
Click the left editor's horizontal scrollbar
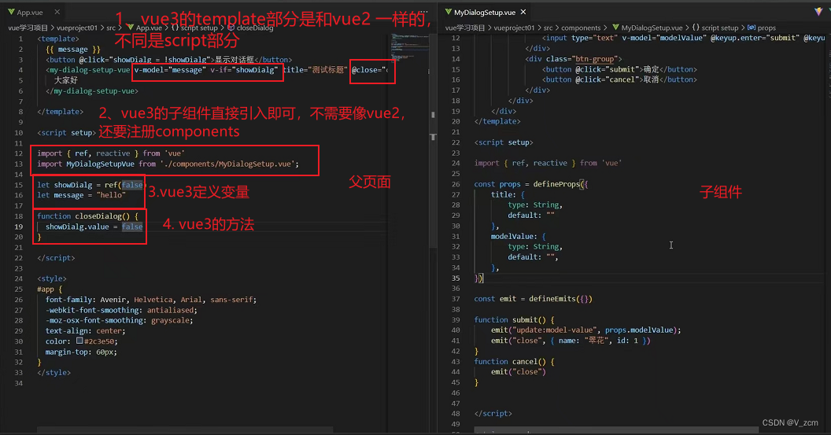pos(185,429)
